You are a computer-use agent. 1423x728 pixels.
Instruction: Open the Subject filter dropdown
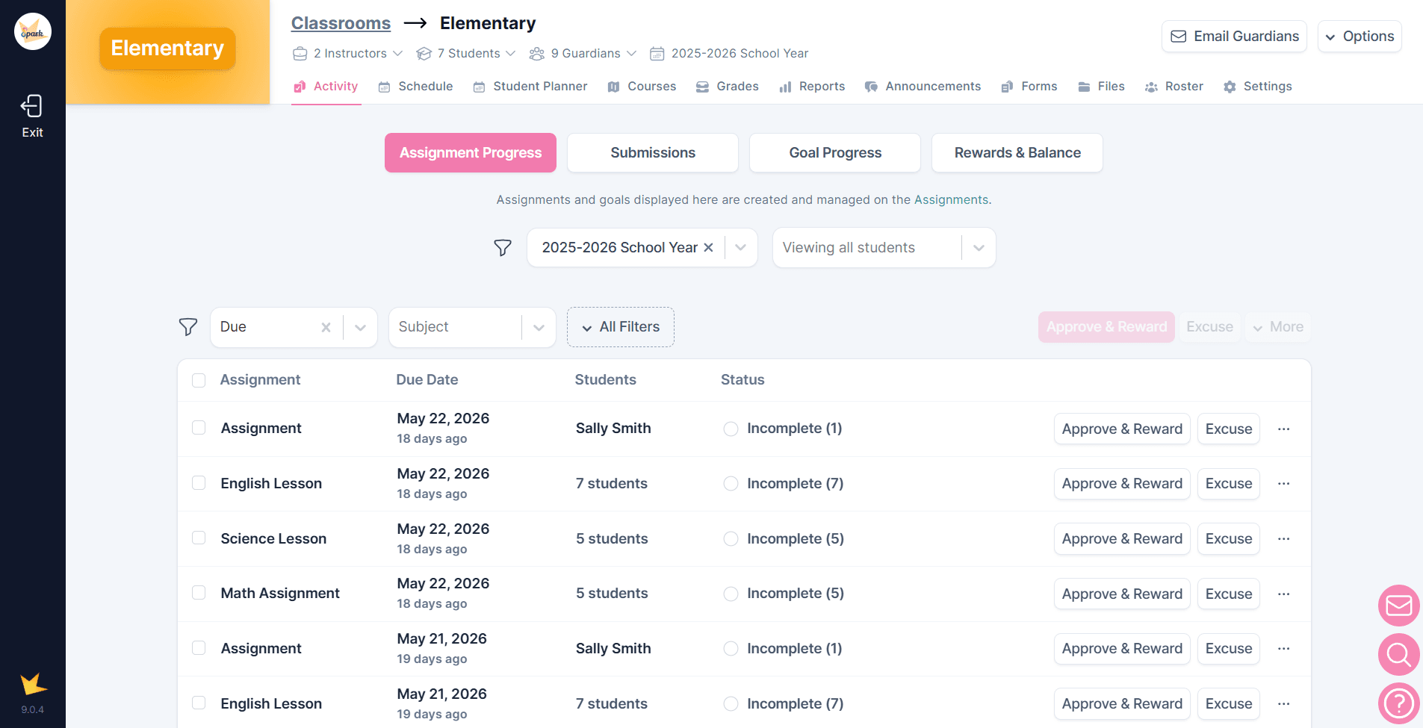pyautogui.click(x=472, y=327)
